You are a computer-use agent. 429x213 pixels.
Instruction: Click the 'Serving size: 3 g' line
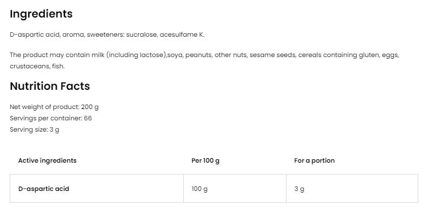pyautogui.click(x=34, y=129)
